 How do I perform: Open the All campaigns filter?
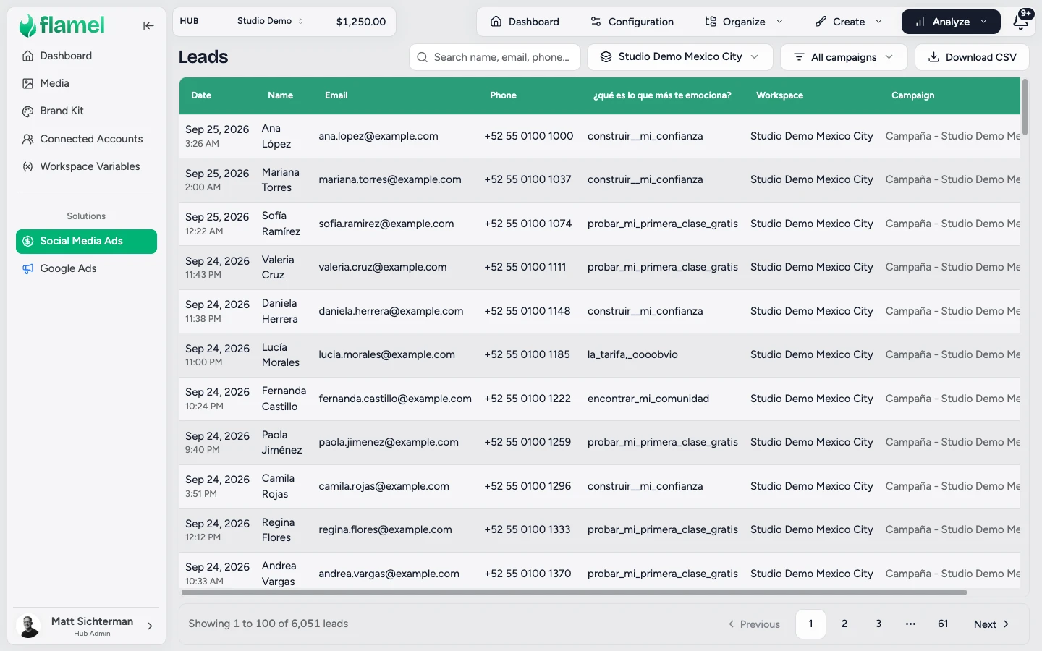[x=844, y=57]
